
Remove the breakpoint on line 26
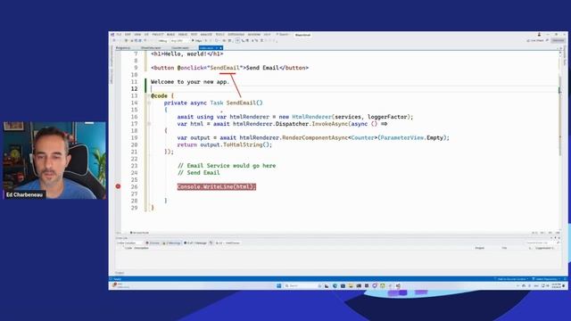[118, 186]
